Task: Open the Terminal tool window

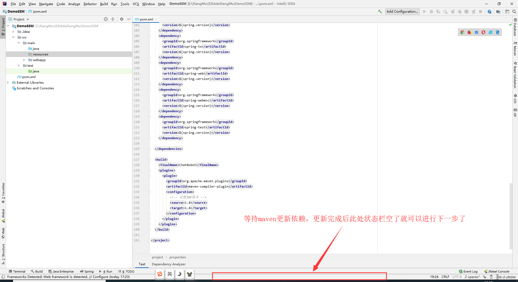Action: tap(17, 272)
